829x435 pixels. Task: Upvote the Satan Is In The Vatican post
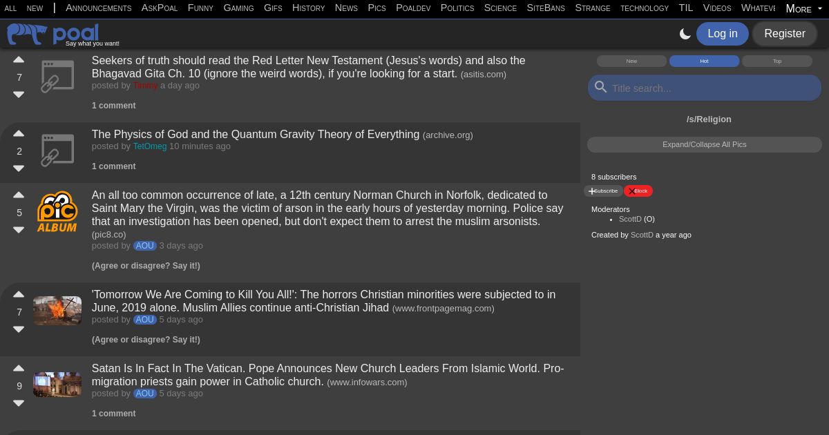(x=19, y=369)
